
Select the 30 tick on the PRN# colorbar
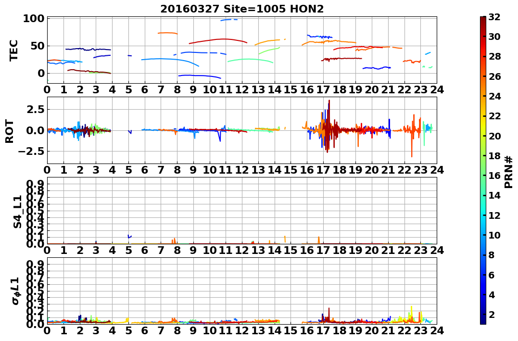pos(494,37)
